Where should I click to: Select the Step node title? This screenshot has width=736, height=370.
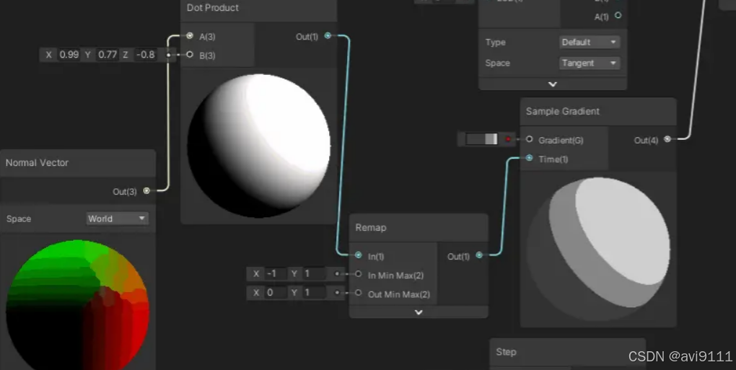click(x=506, y=352)
